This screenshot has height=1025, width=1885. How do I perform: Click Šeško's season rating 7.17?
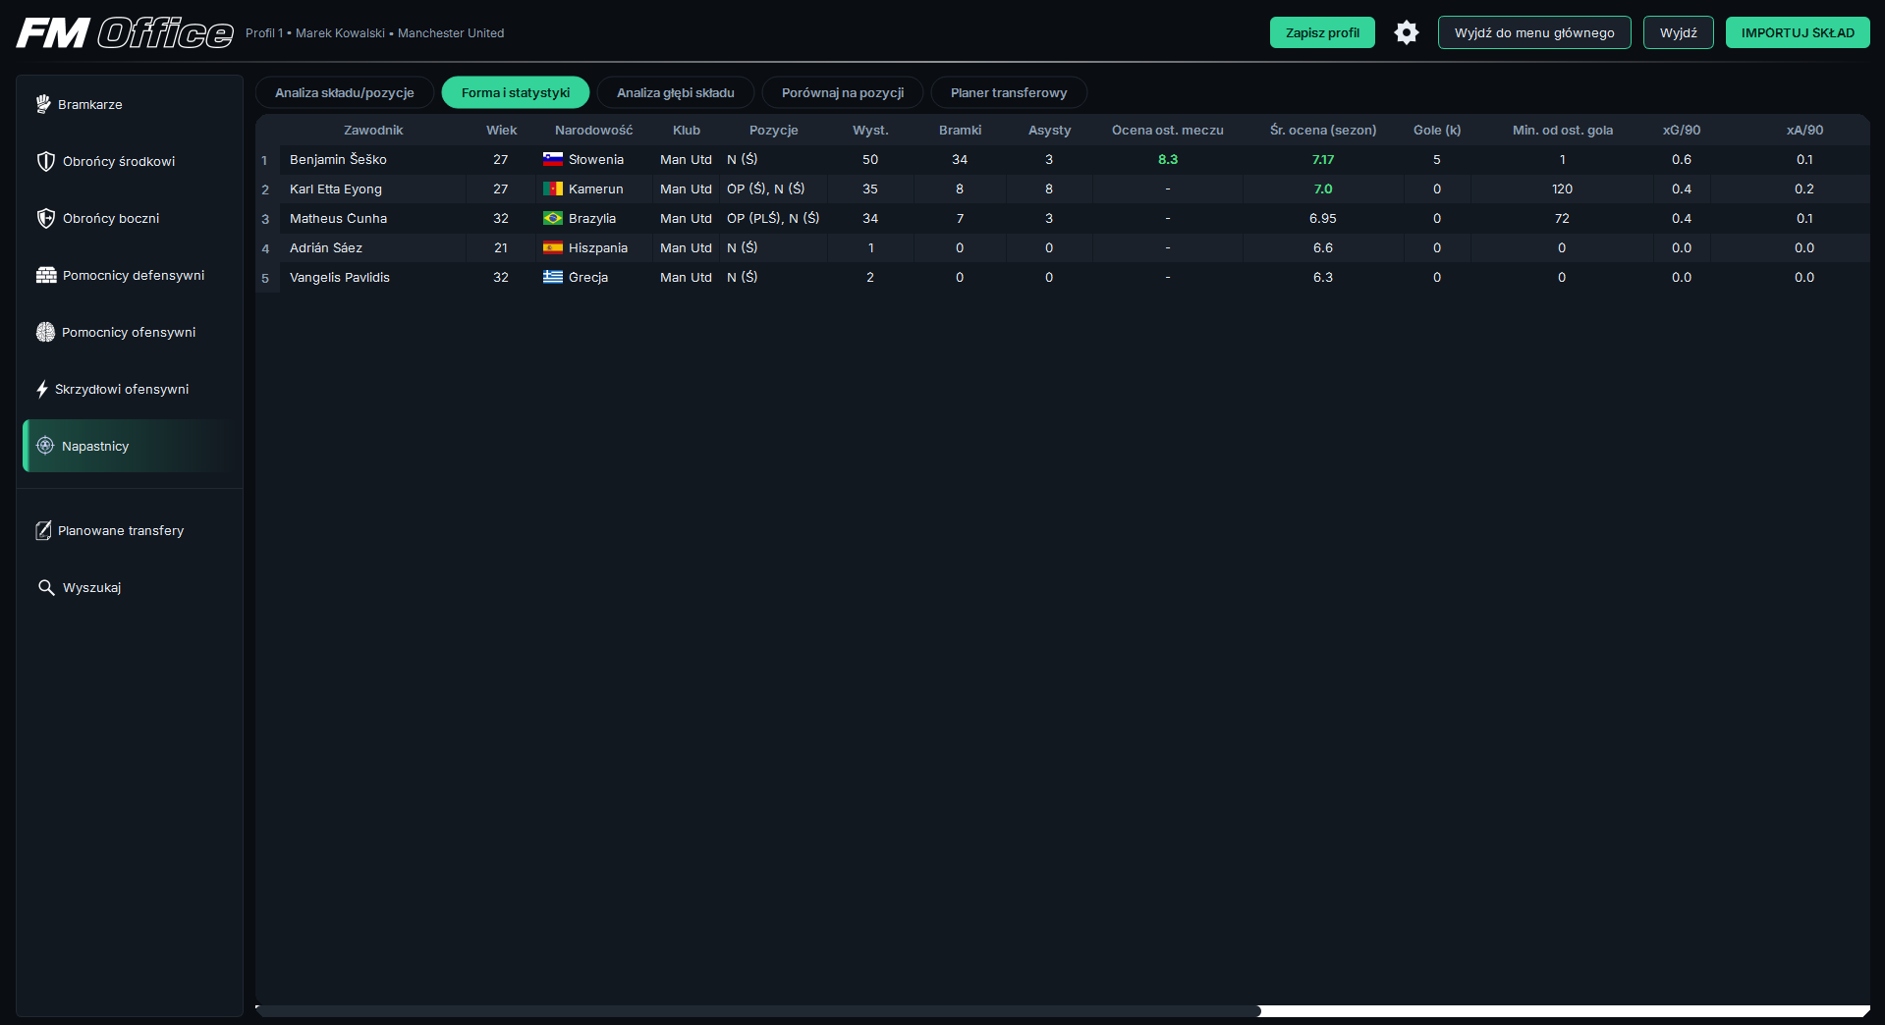click(x=1323, y=159)
